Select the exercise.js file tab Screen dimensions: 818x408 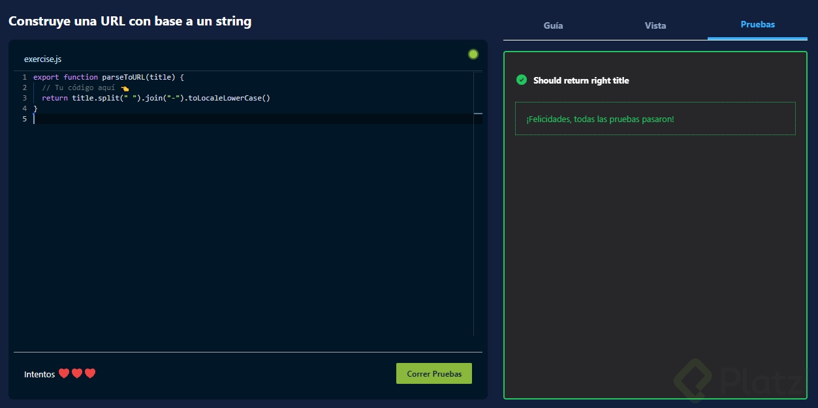(x=43, y=59)
